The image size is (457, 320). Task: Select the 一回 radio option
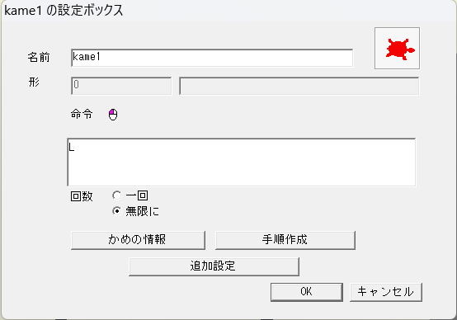coord(116,195)
